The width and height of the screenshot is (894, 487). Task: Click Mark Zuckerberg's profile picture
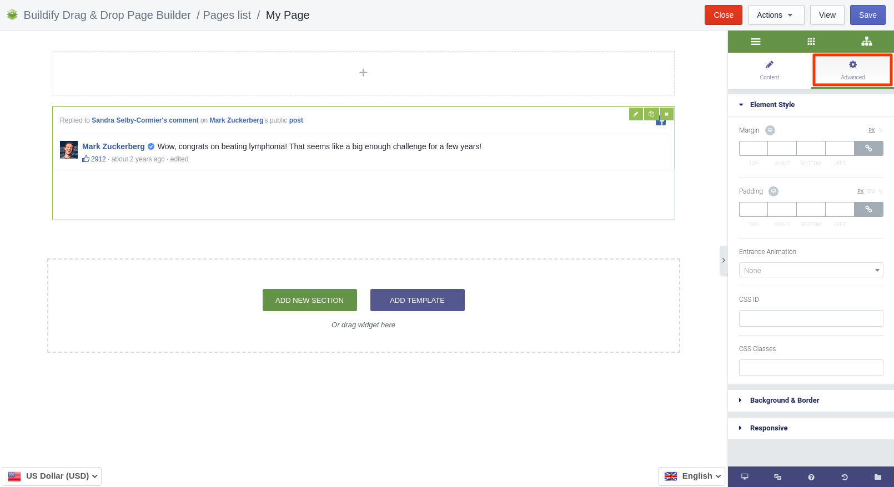click(69, 150)
